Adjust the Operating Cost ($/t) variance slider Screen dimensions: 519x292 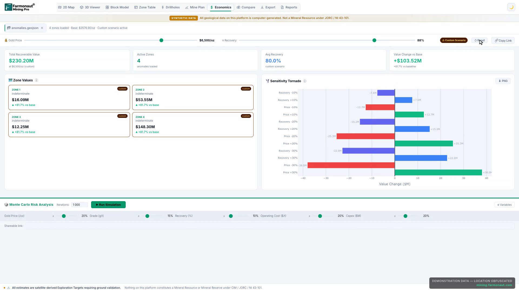click(320, 216)
